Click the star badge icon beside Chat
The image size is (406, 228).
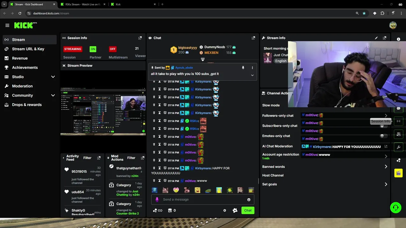[235, 210]
